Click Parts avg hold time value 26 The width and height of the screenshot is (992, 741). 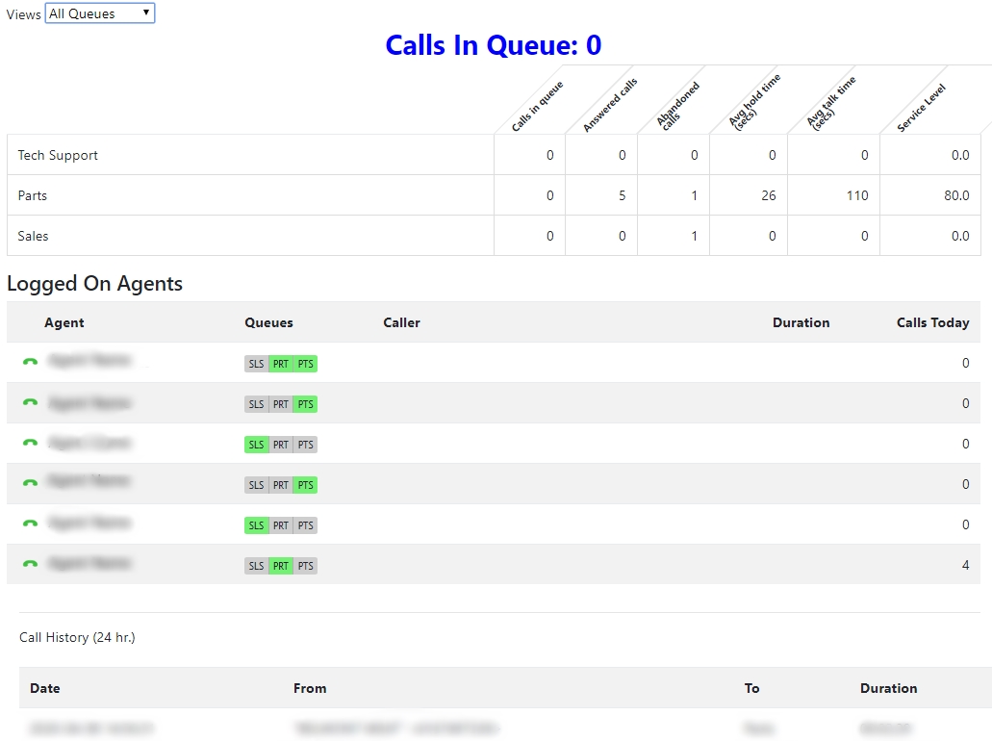coord(769,195)
